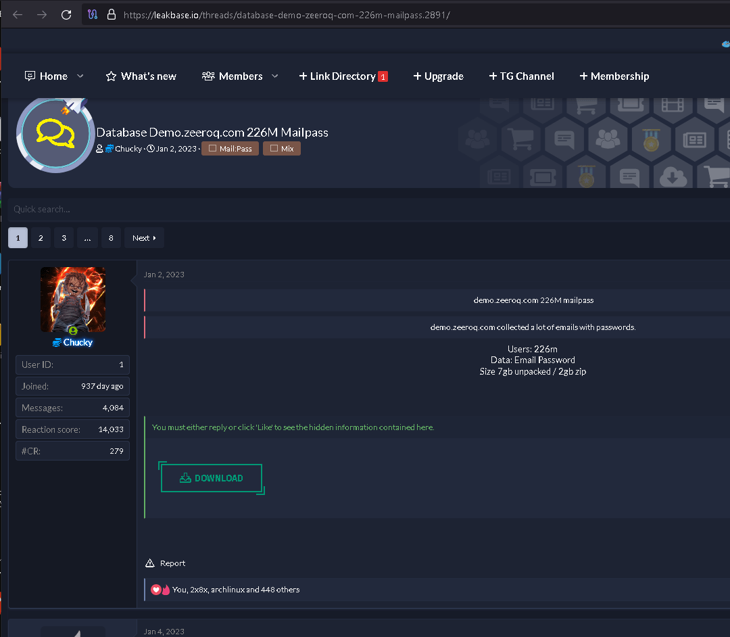Click the browser back arrow
This screenshot has height=637, width=730.
pyautogui.click(x=18, y=15)
